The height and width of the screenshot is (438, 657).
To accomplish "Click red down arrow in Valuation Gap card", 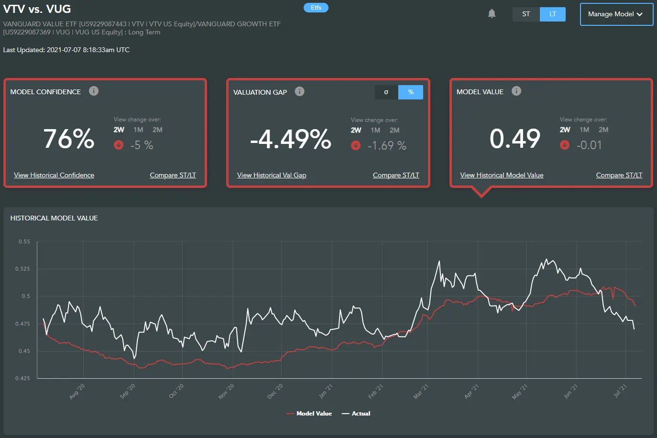I will (x=356, y=145).
